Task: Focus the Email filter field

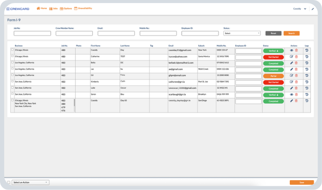Action: point(116,33)
